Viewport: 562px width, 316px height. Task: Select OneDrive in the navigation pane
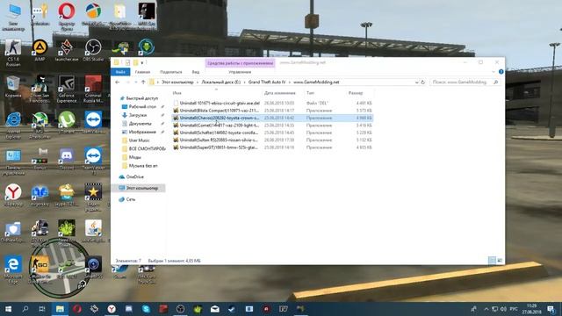click(134, 176)
